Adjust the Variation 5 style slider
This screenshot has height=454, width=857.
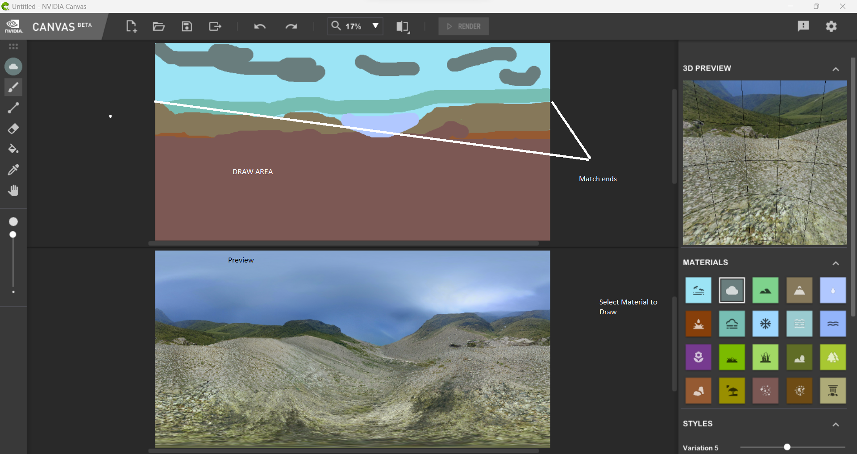point(787,446)
